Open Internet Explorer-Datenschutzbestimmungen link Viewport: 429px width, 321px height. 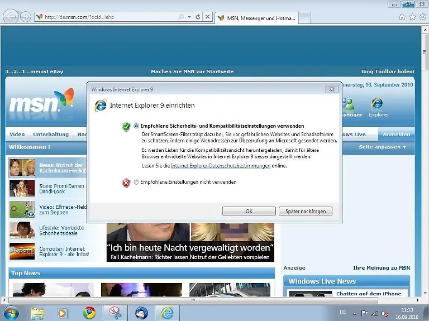(221, 166)
